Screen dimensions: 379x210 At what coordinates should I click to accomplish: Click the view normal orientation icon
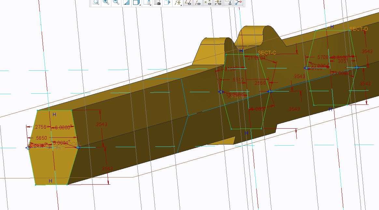[167, 2]
